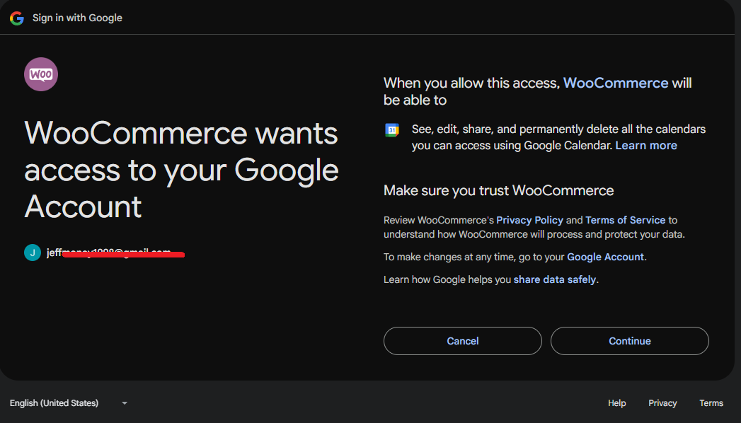Open the Terms of Service link

pos(625,220)
